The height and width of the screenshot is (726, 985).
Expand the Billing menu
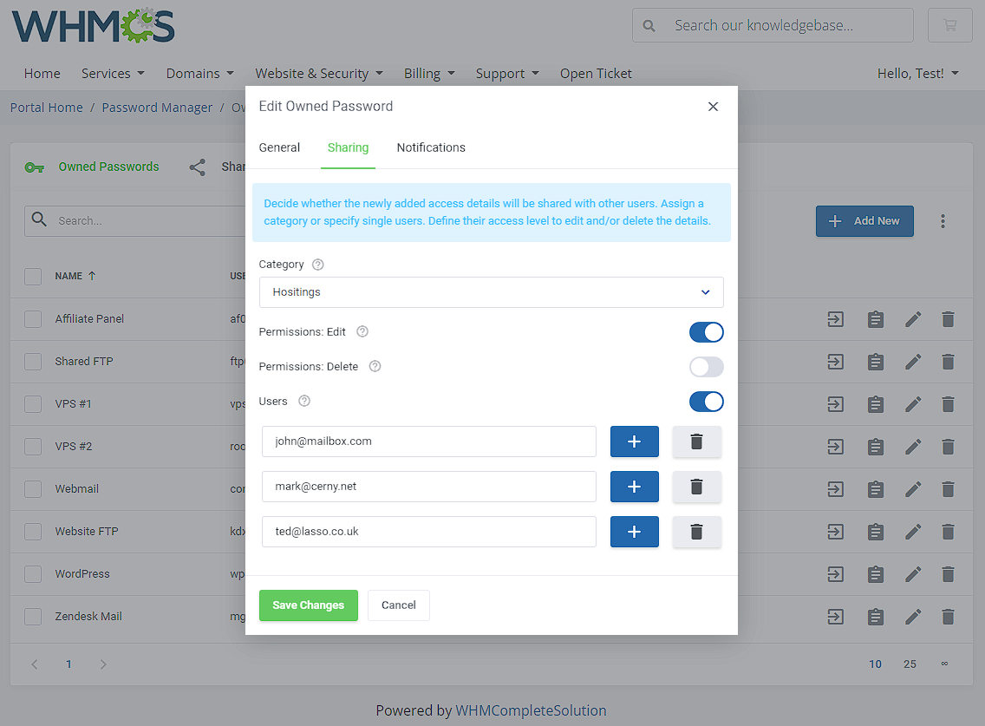429,74
